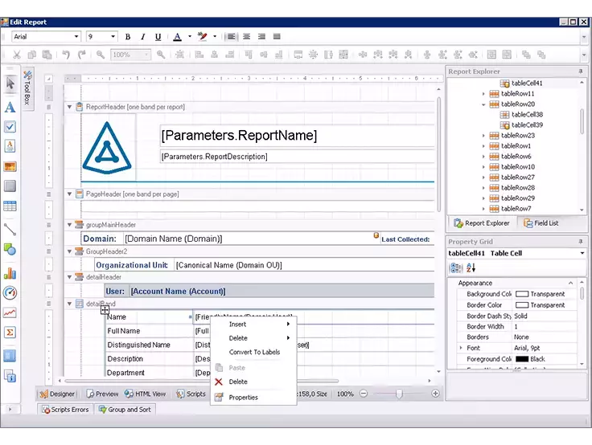Click the Zoom Out magnifier icon
592x445 pixels.
coord(101,55)
